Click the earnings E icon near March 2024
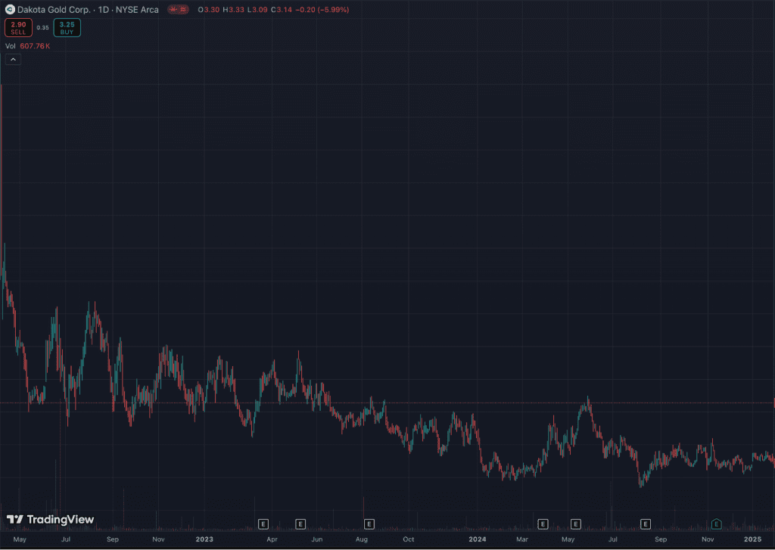Viewport: 775px width, 550px height. pyautogui.click(x=543, y=524)
